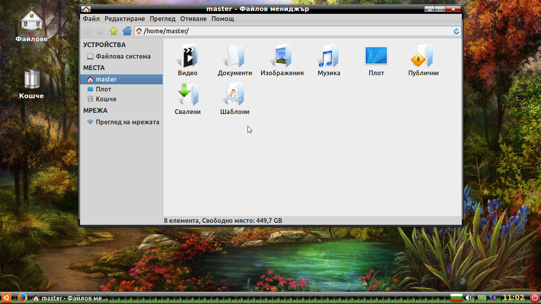The width and height of the screenshot is (541, 304).
Task: Go to the home folder
Action: [x=127, y=31]
